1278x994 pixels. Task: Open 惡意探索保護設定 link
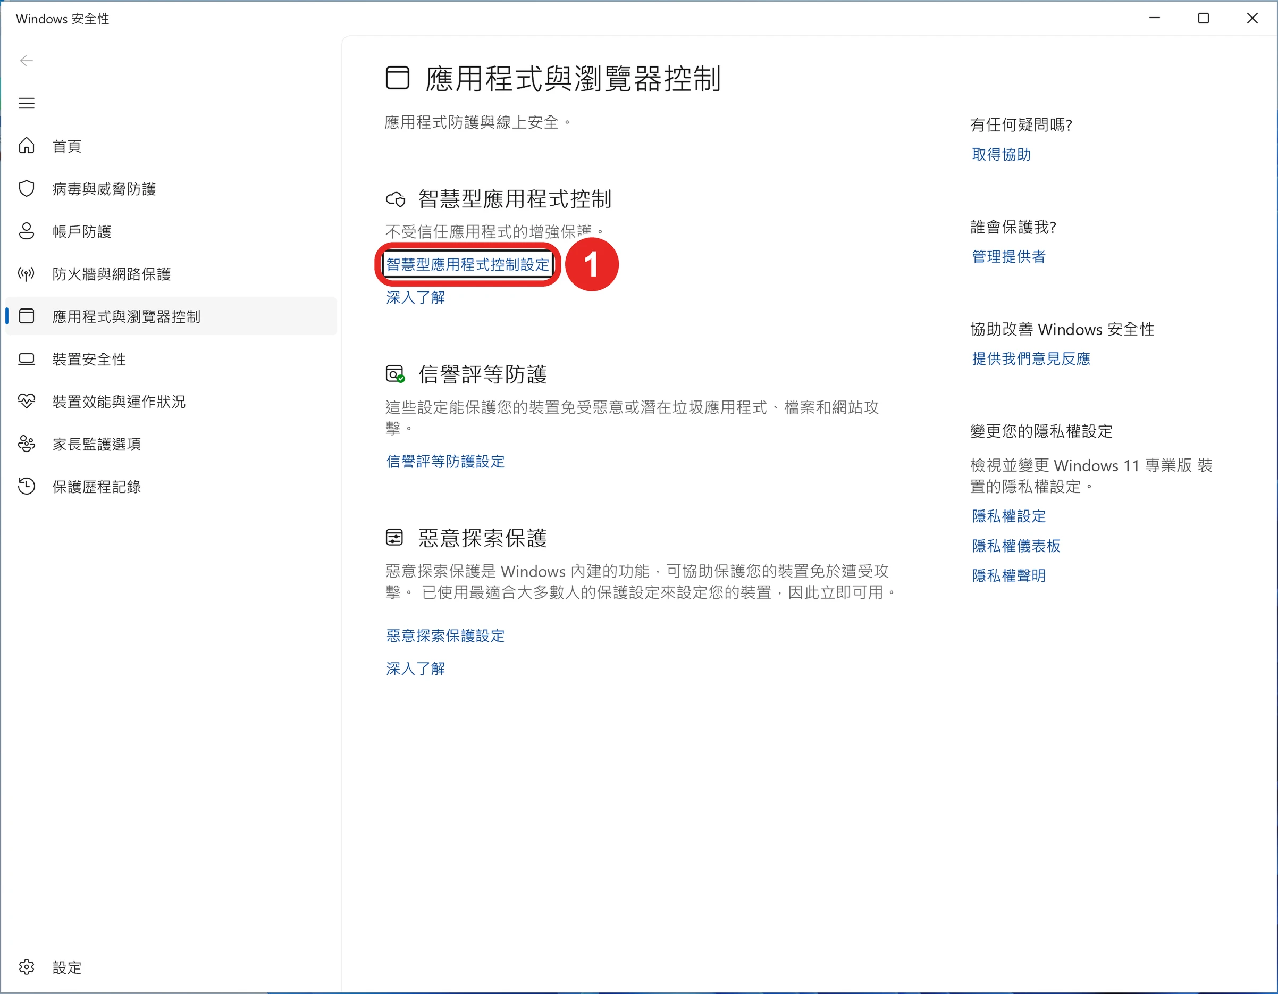tap(445, 636)
